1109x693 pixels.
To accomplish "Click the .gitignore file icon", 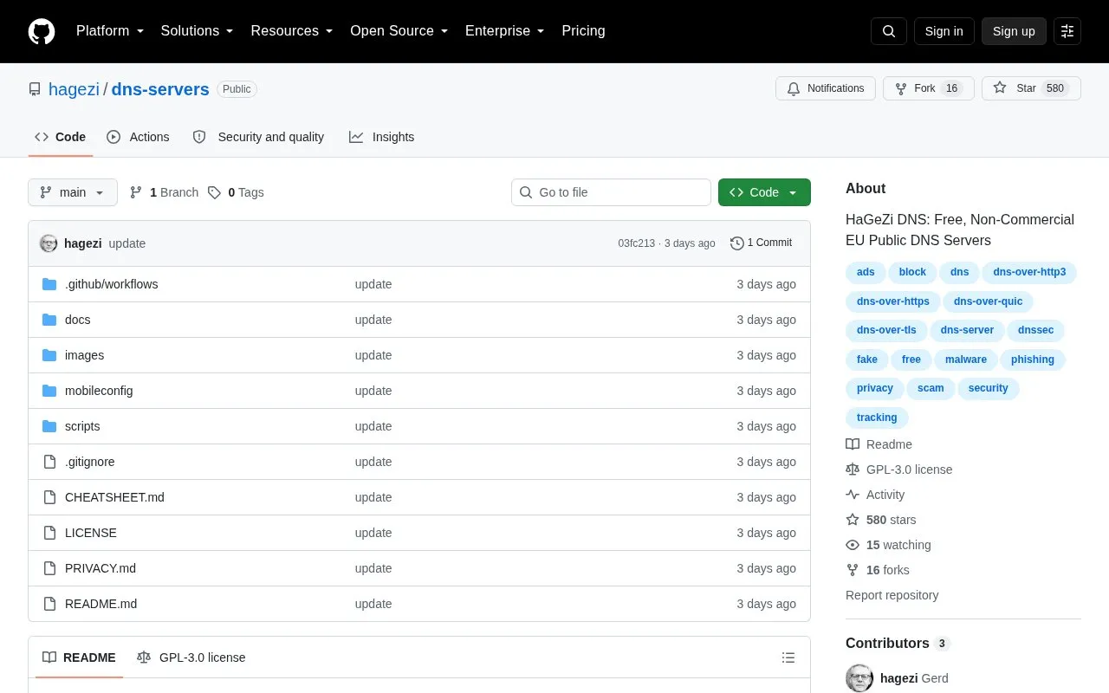I will (49, 462).
